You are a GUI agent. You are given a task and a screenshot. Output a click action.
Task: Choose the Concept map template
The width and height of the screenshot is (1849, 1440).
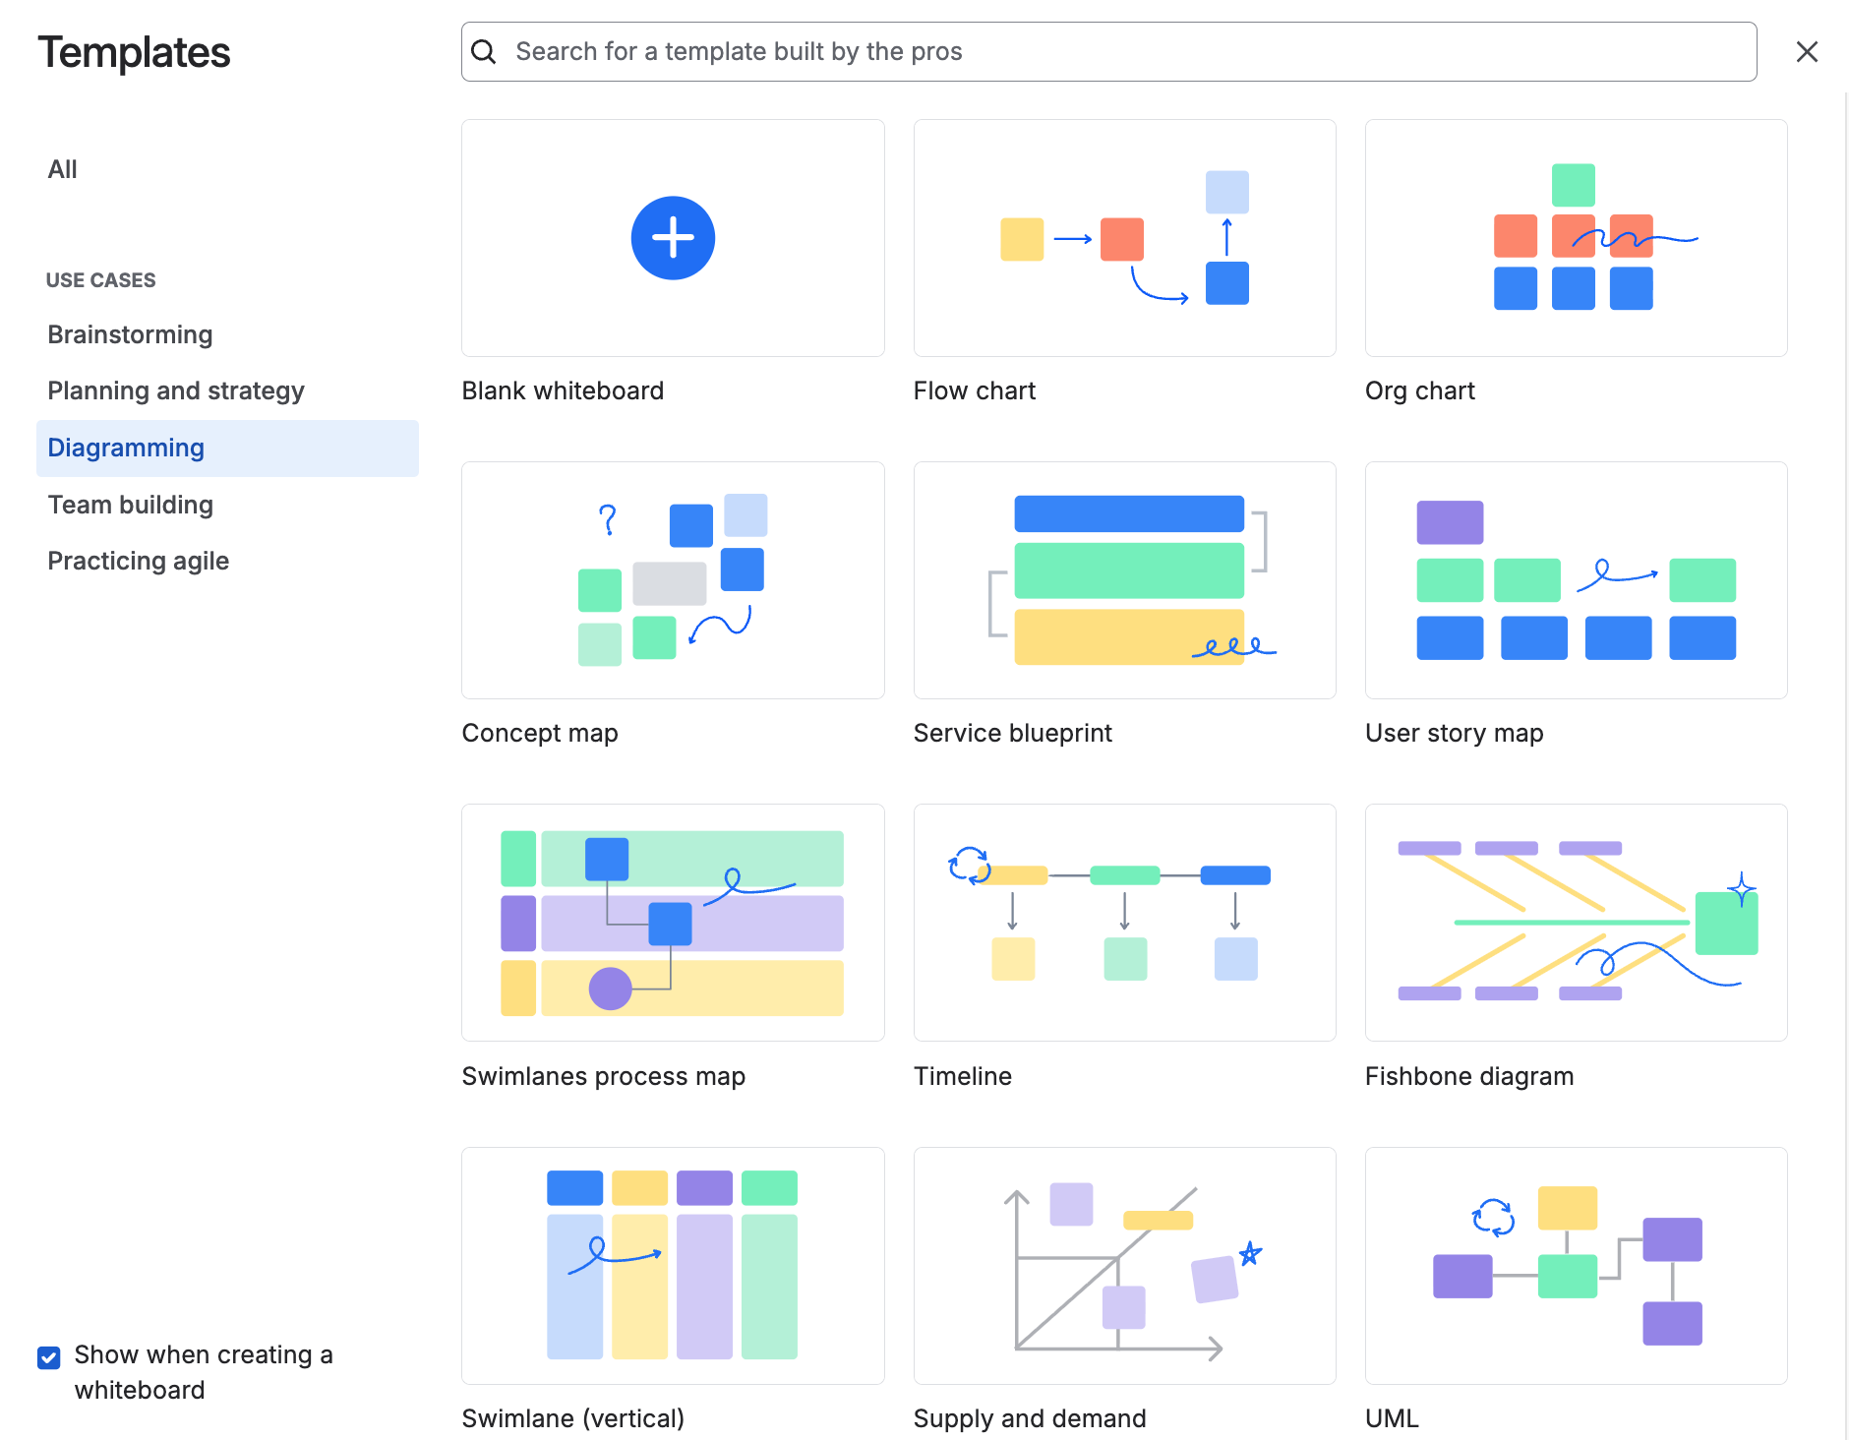coord(673,580)
